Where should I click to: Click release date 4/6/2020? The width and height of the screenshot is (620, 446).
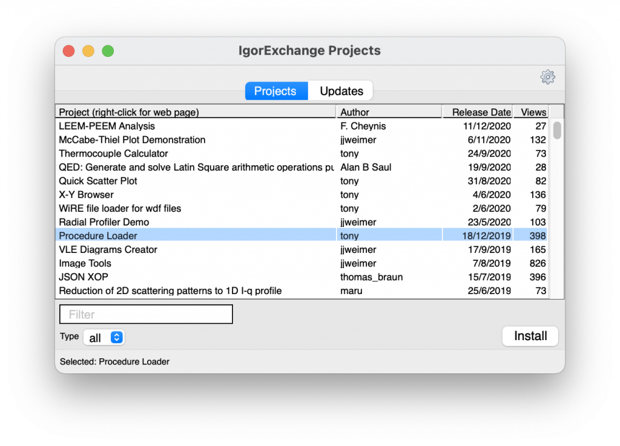(492, 195)
